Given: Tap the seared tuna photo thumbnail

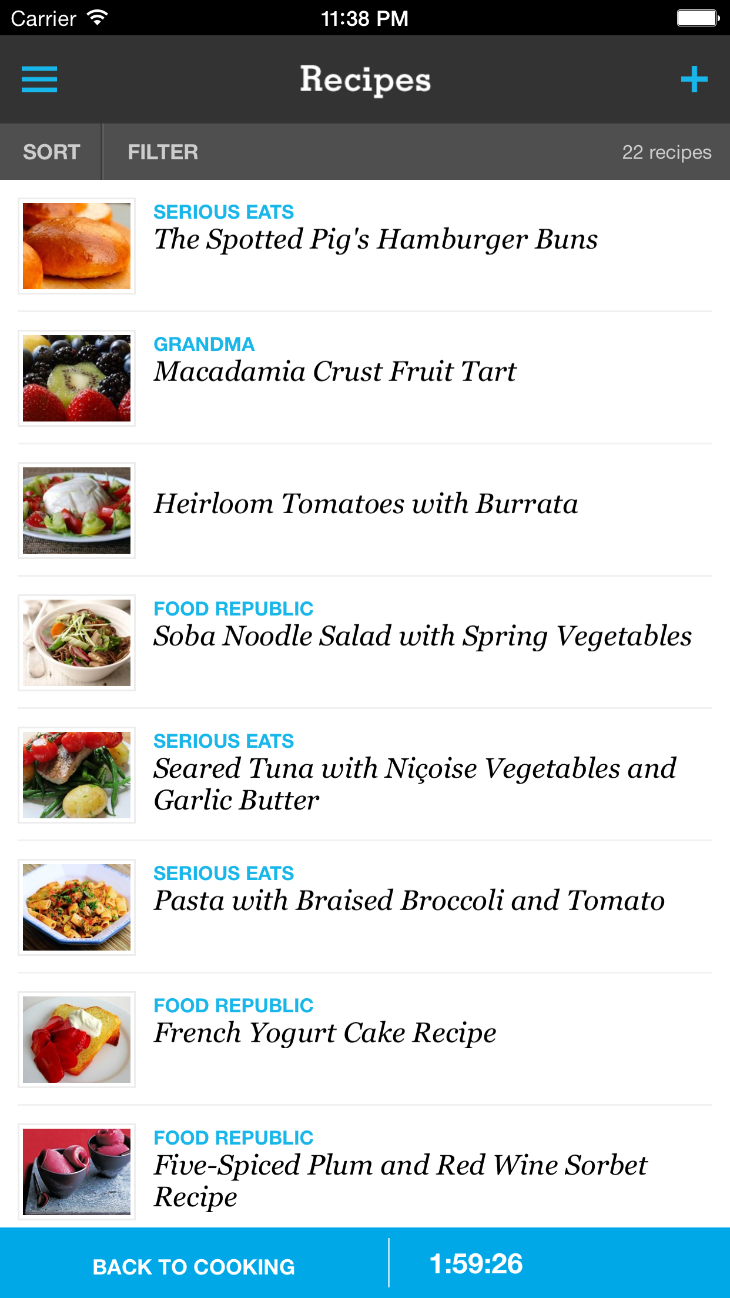Looking at the screenshot, I should point(76,775).
